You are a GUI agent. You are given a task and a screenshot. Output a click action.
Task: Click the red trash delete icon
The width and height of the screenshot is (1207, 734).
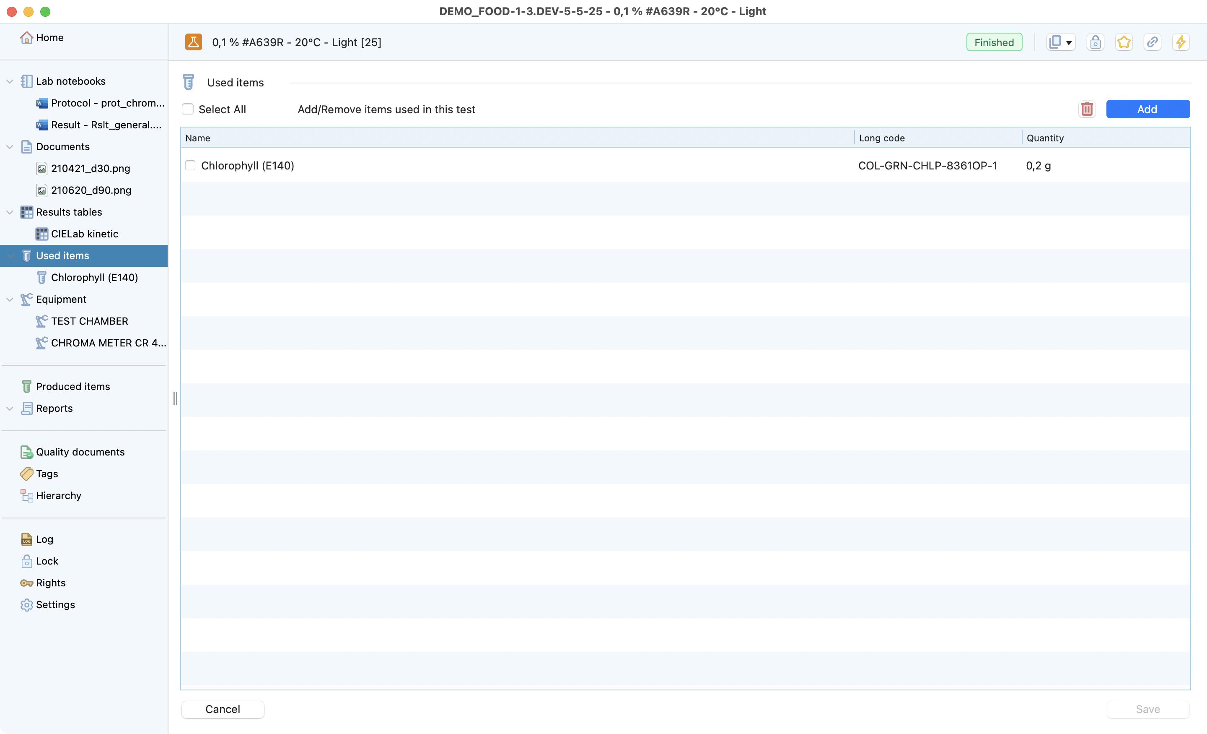1086,109
